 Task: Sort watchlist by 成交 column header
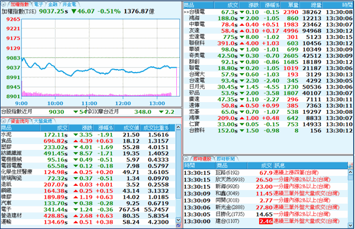pos(227,5)
